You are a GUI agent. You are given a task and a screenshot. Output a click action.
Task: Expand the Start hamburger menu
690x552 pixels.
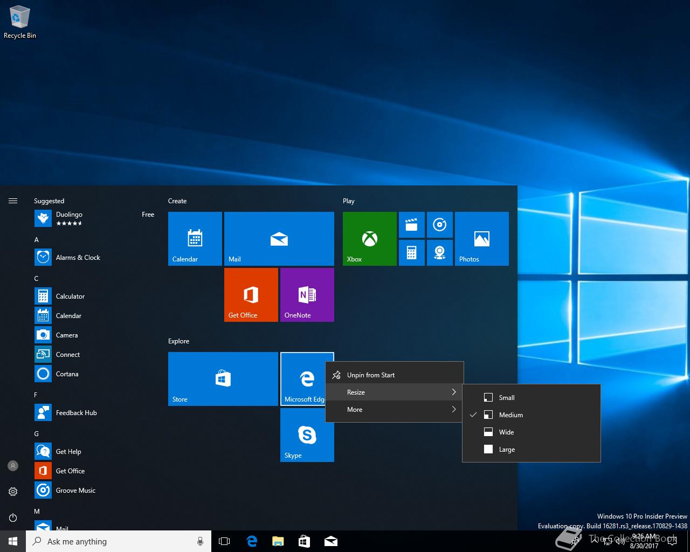(x=13, y=201)
